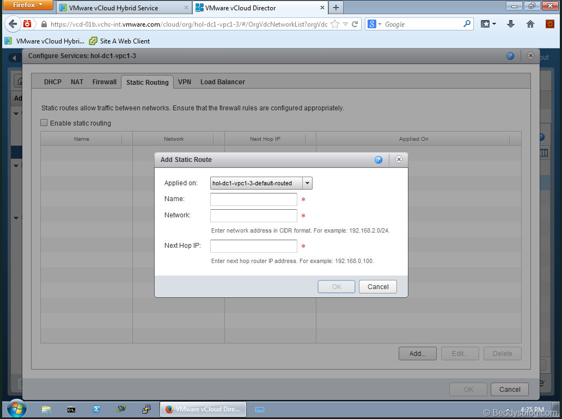Close the VMware vCloud Hybrid Service tab

[186, 8]
